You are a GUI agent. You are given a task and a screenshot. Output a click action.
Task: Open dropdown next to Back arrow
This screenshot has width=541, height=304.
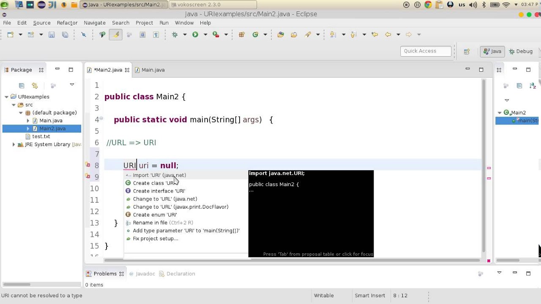click(x=398, y=35)
